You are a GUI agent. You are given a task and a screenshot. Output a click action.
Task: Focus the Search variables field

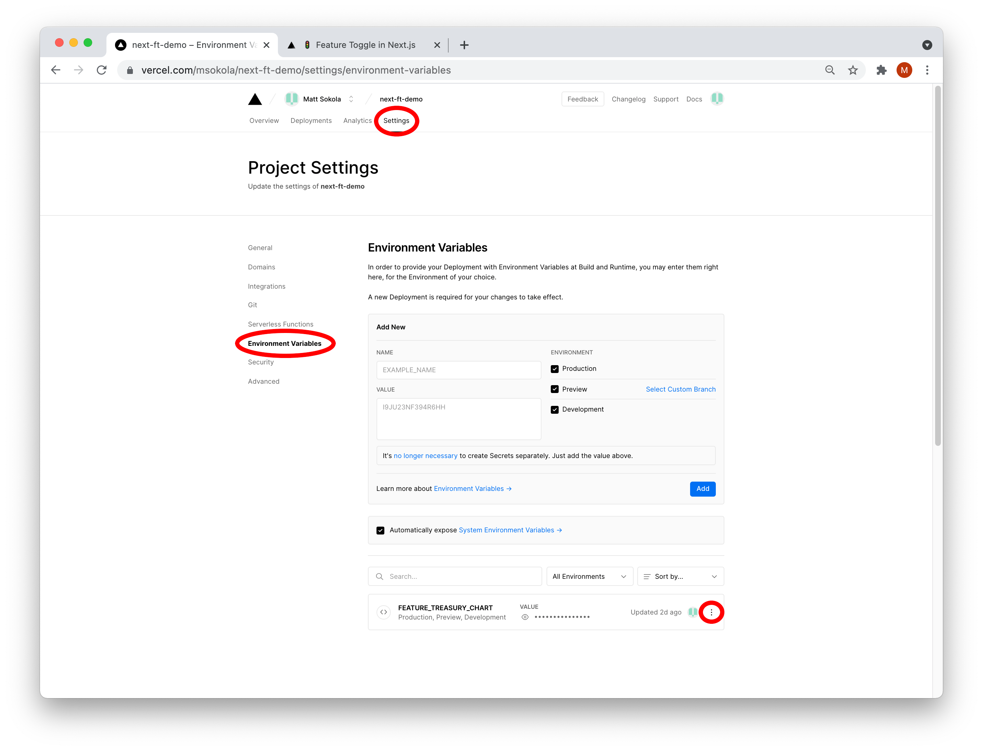[x=455, y=576]
